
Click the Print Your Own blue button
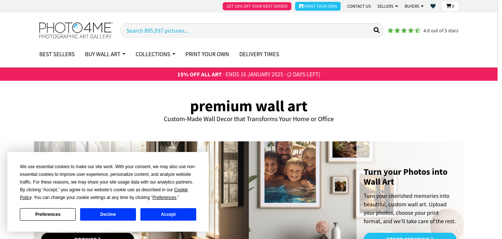point(318,6)
